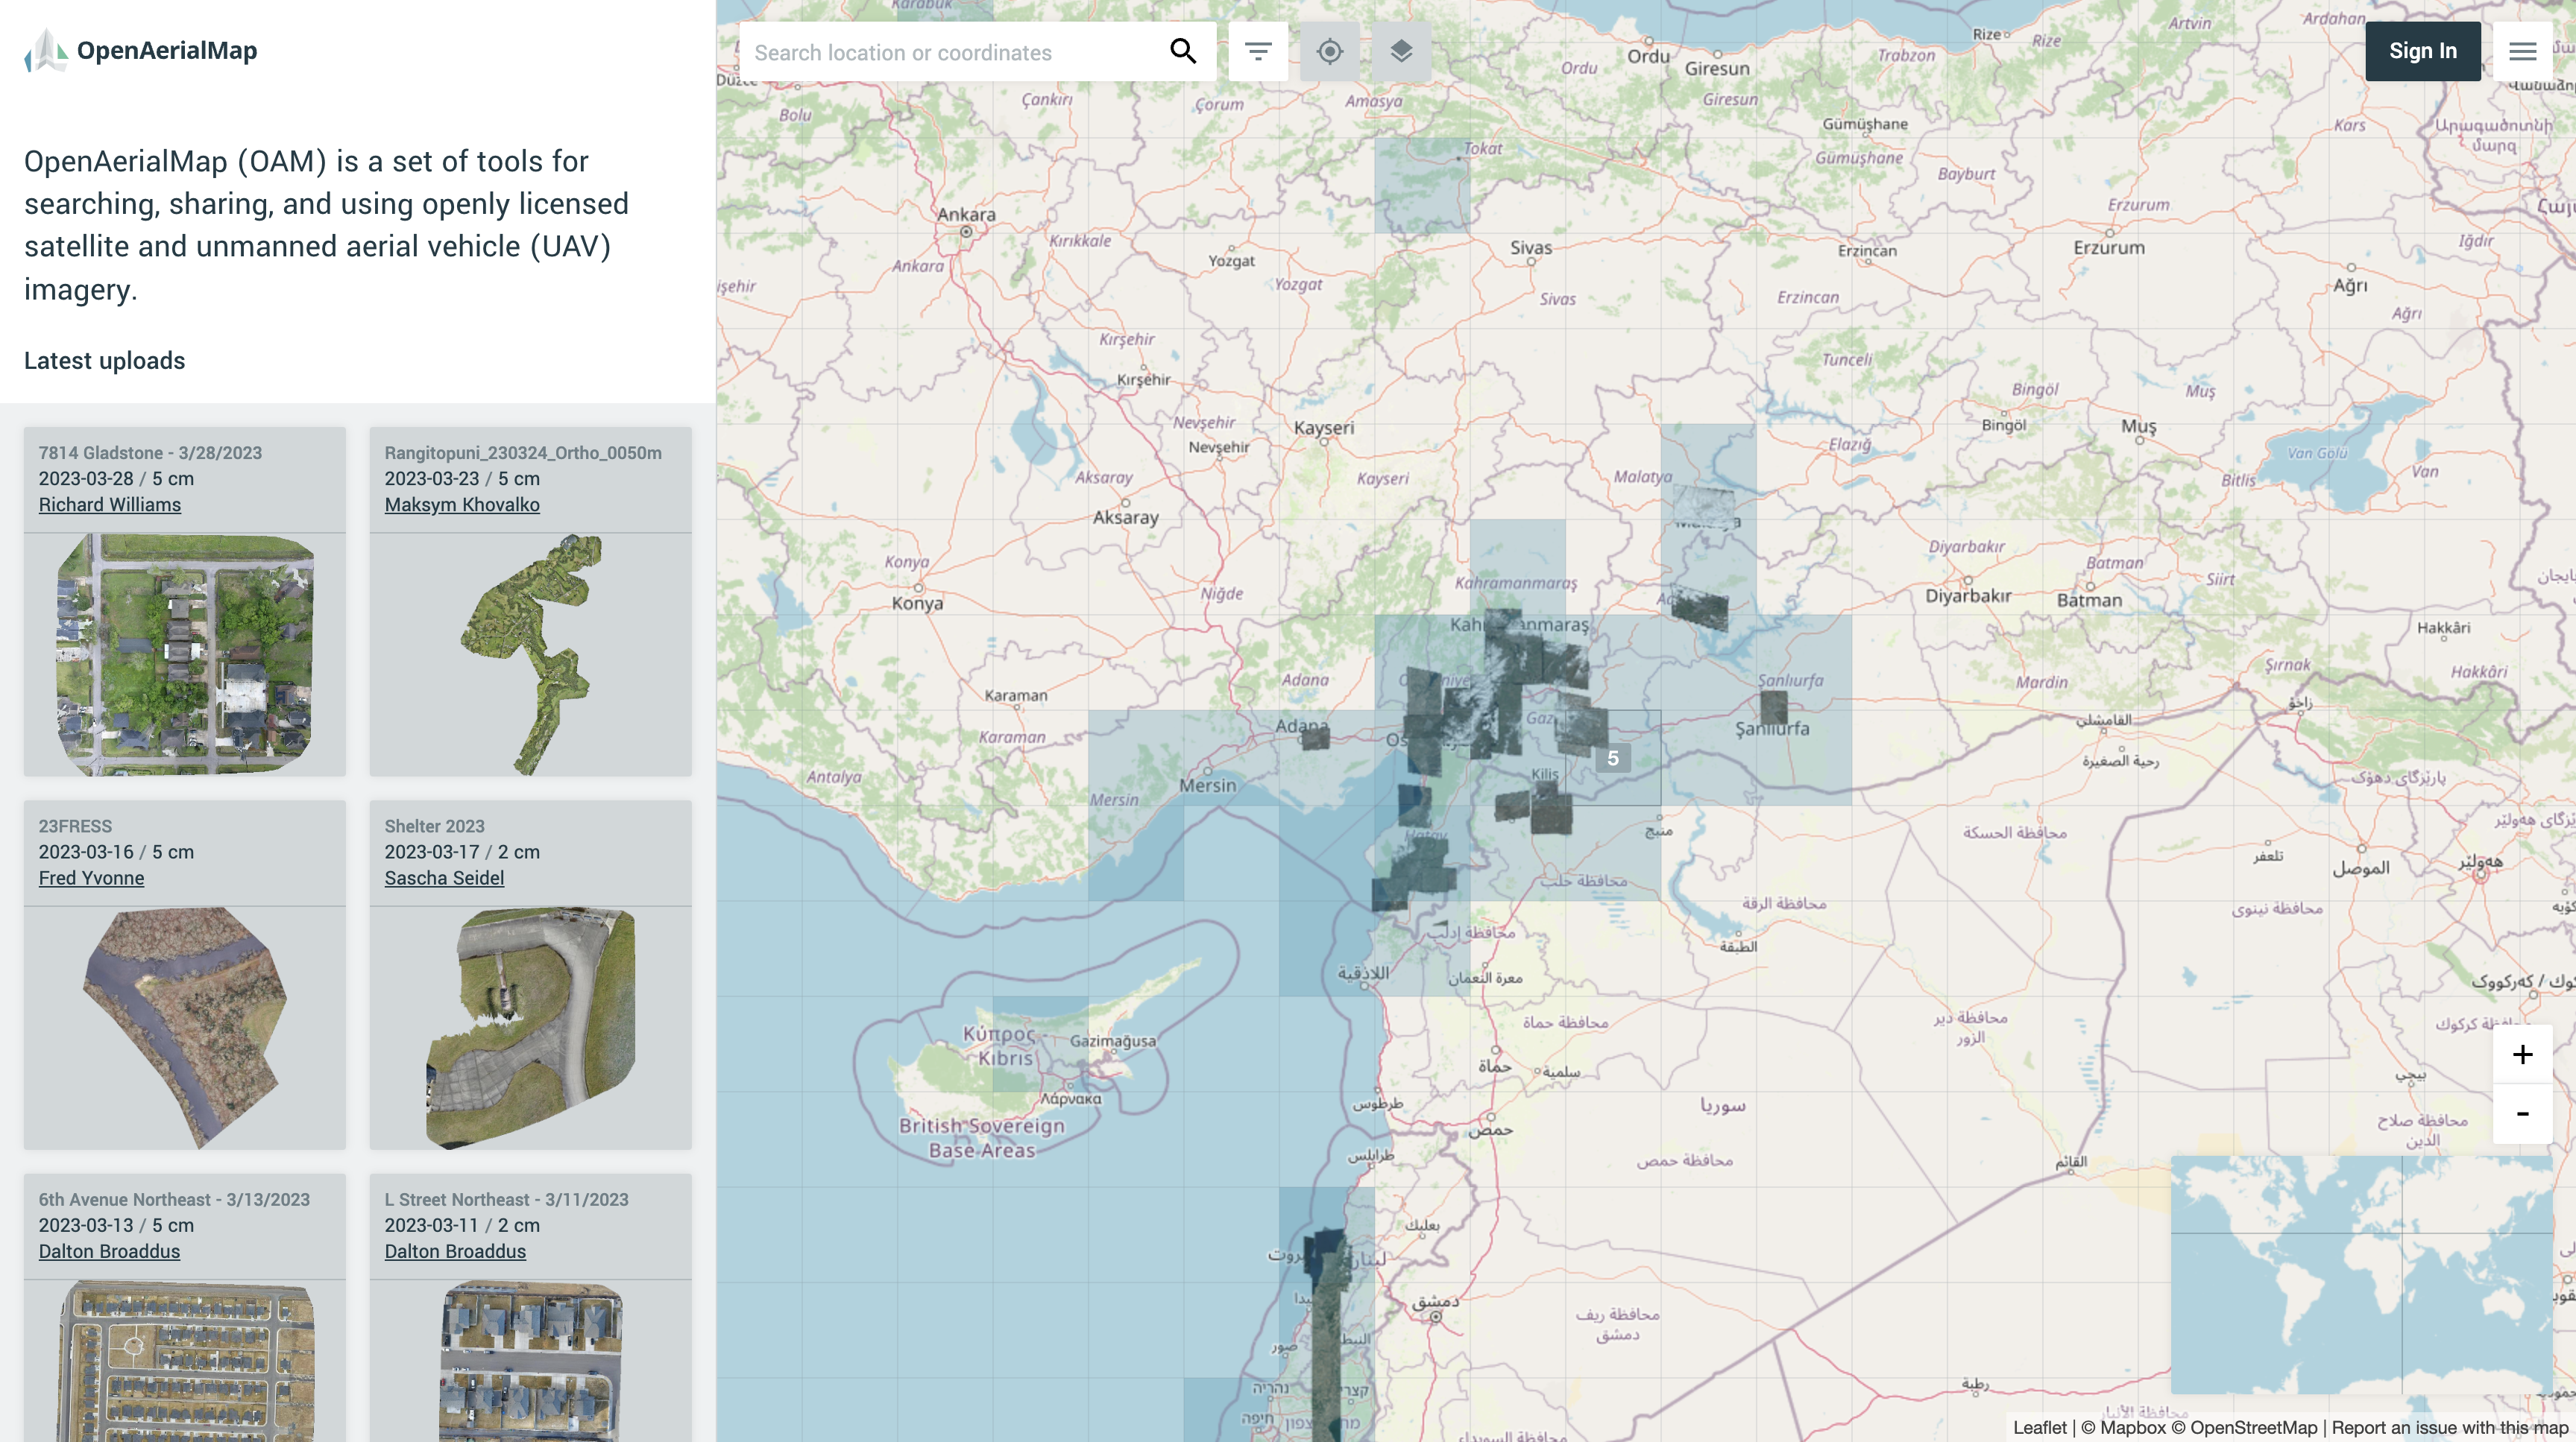Zoom in the map with plus button
This screenshot has width=2576, height=1442.
(2522, 1054)
